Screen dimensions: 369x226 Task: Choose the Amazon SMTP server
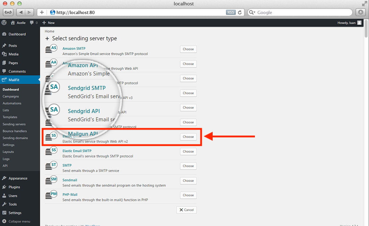(188, 49)
